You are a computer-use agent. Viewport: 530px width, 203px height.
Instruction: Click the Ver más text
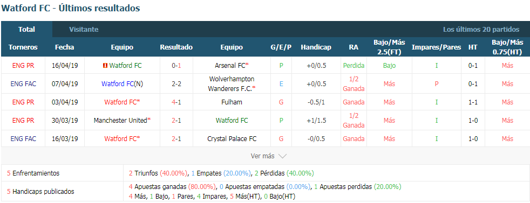(262, 156)
